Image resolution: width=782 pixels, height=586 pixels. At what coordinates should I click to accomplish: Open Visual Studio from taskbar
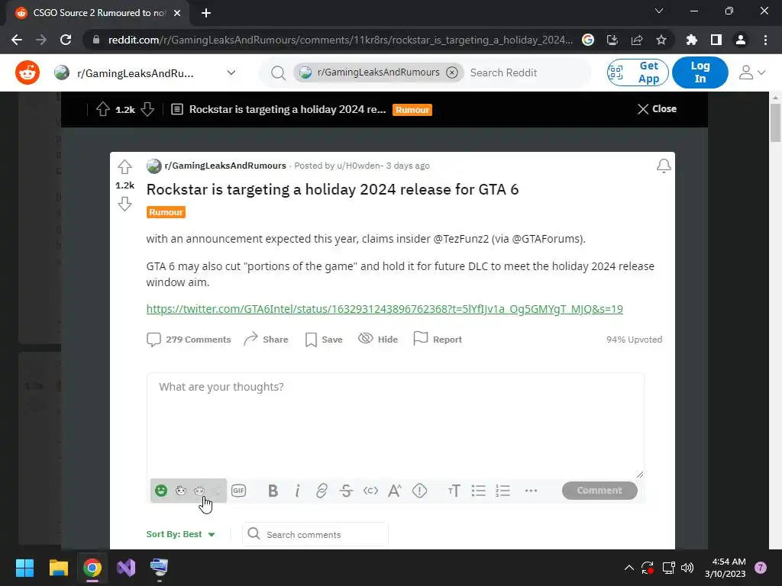point(126,568)
